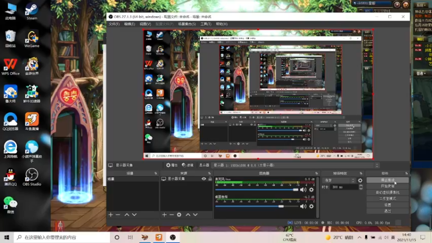Open 斗鱼直播 desktop shortcut
432x243 pixels.
(32, 122)
